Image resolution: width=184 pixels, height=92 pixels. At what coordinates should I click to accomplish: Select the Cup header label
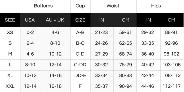(x=80, y=6)
